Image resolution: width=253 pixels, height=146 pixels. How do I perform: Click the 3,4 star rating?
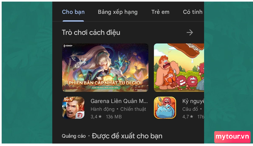[x=96, y=116]
